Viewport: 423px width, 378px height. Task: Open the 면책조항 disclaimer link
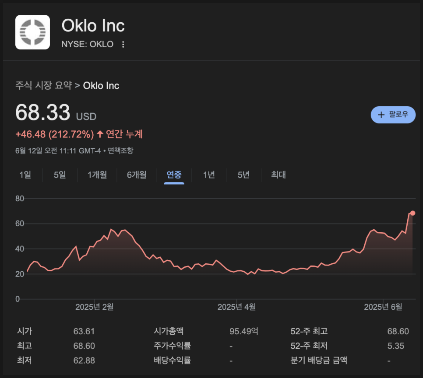point(120,150)
